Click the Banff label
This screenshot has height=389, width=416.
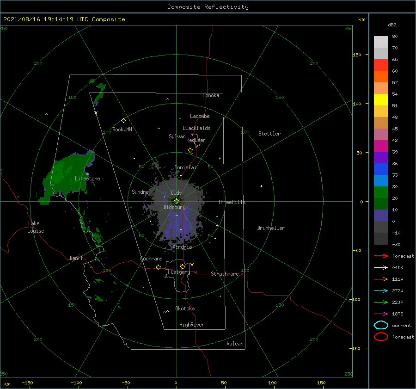pos(76,258)
